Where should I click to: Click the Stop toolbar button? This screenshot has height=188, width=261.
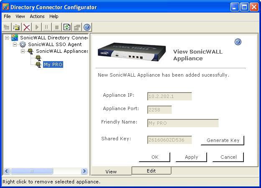tap(57, 27)
